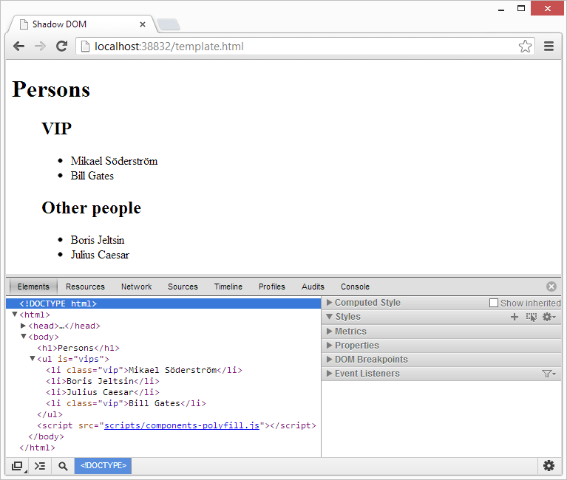Image resolution: width=567 pixels, height=480 pixels.
Task: Collapse the body node in the DOM tree
Action: coord(24,336)
